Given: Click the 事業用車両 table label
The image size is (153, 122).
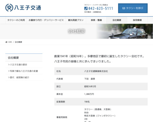Looking at the screenshot, I should click(62, 117).
